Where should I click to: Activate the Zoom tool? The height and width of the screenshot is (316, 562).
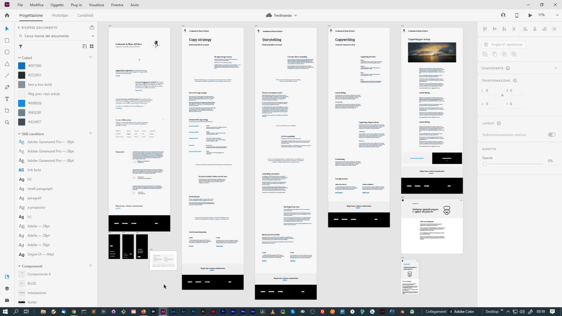pyautogui.click(x=7, y=122)
